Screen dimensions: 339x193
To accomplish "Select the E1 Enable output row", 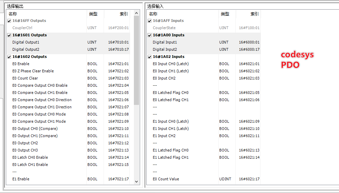I will click(68, 179).
